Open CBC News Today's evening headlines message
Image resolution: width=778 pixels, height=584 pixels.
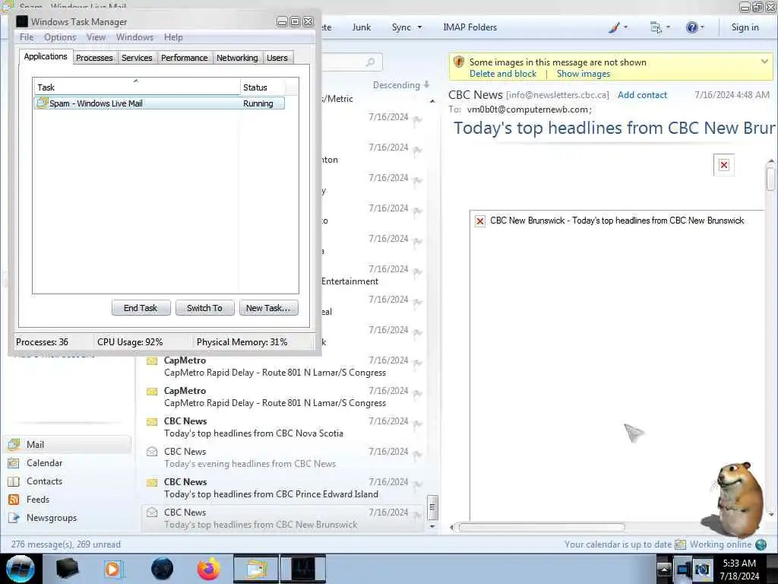tap(284, 457)
